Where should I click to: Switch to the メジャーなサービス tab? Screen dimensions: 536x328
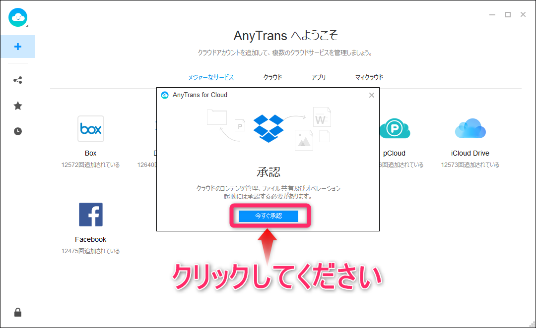pos(211,77)
